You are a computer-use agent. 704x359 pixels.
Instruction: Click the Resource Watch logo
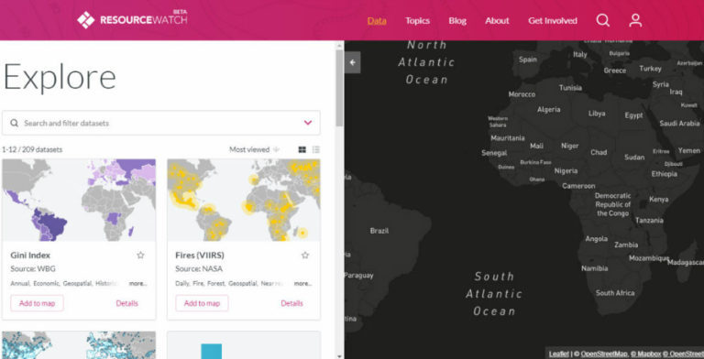[x=132, y=20]
